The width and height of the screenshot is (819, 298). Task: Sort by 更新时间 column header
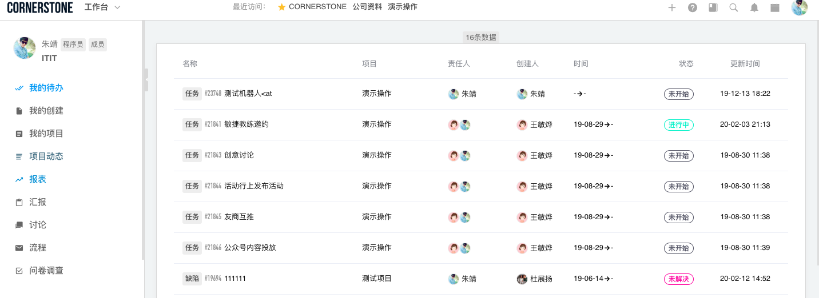point(745,64)
